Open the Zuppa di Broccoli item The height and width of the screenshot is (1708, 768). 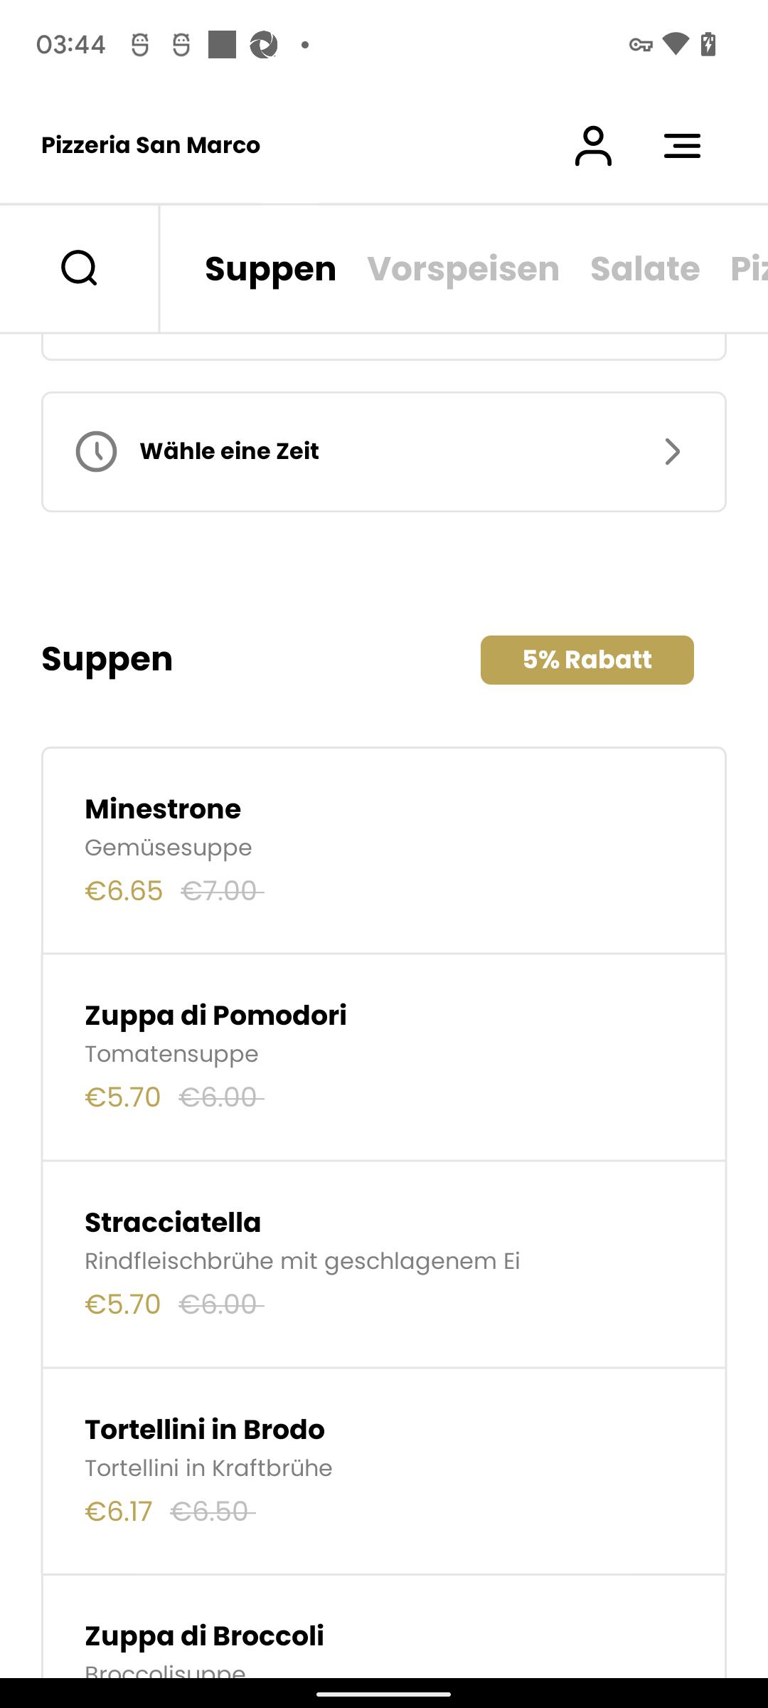click(384, 1627)
